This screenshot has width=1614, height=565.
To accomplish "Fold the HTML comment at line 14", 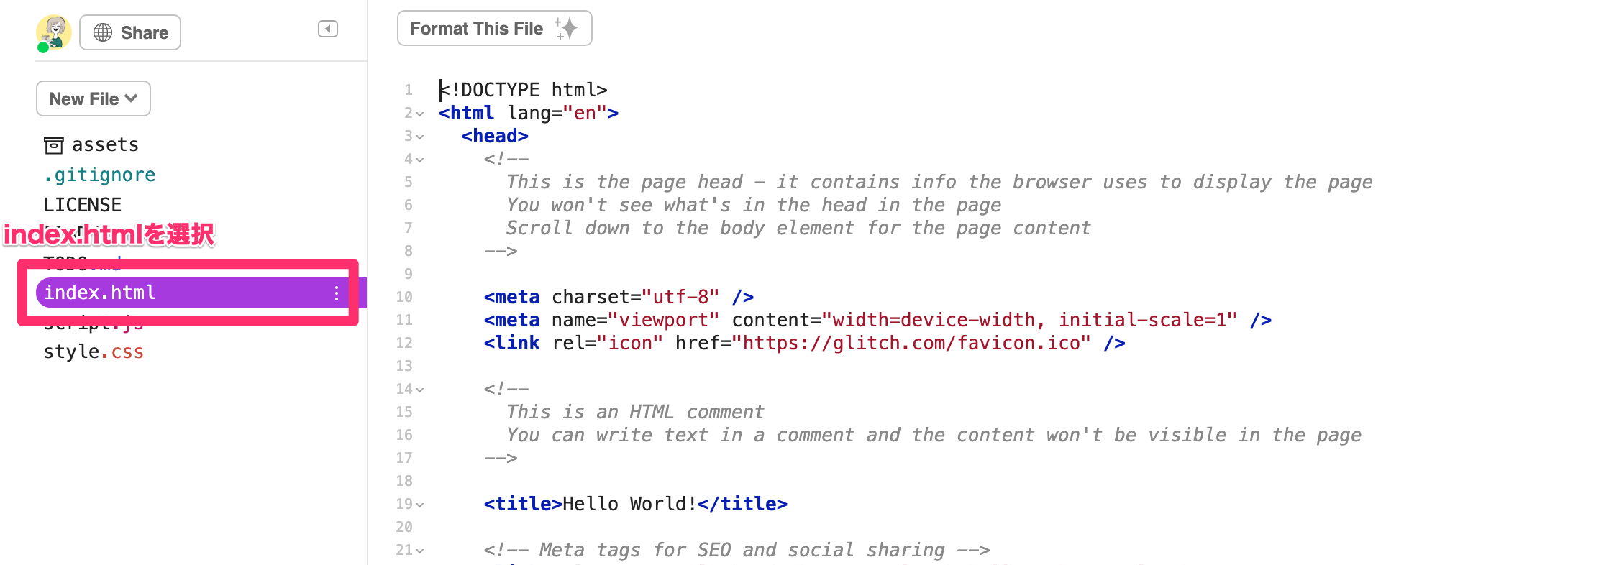I will tap(420, 390).
